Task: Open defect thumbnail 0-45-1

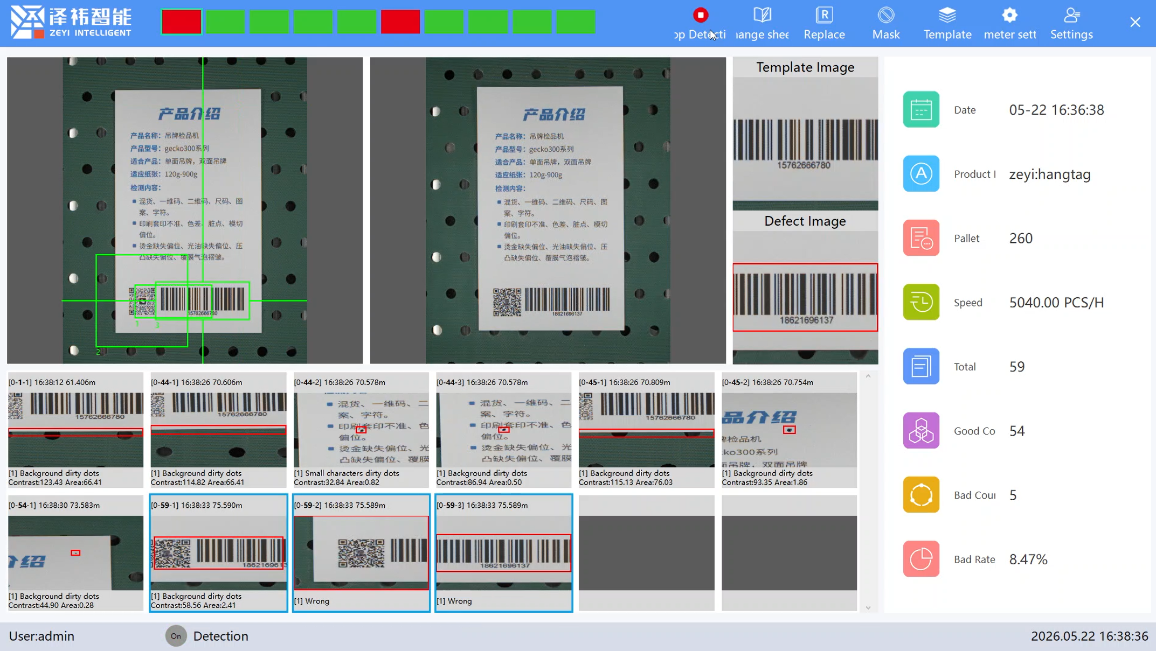Action: (646, 430)
